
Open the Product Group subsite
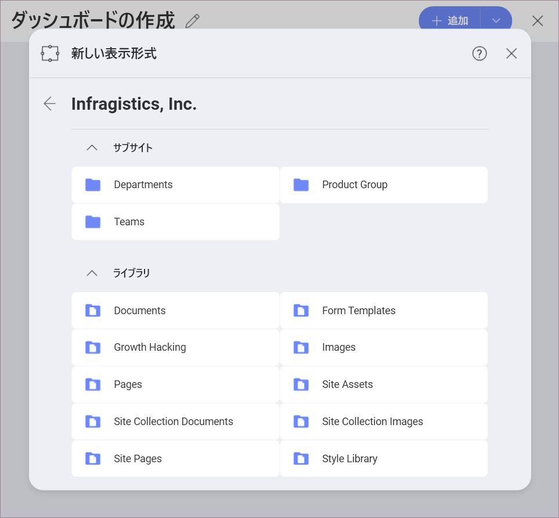(384, 185)
